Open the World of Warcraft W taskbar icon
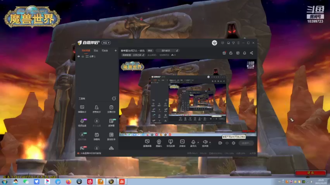Image resolution: width=330 pixels, height=185 pixels. [x=111, y=182]
